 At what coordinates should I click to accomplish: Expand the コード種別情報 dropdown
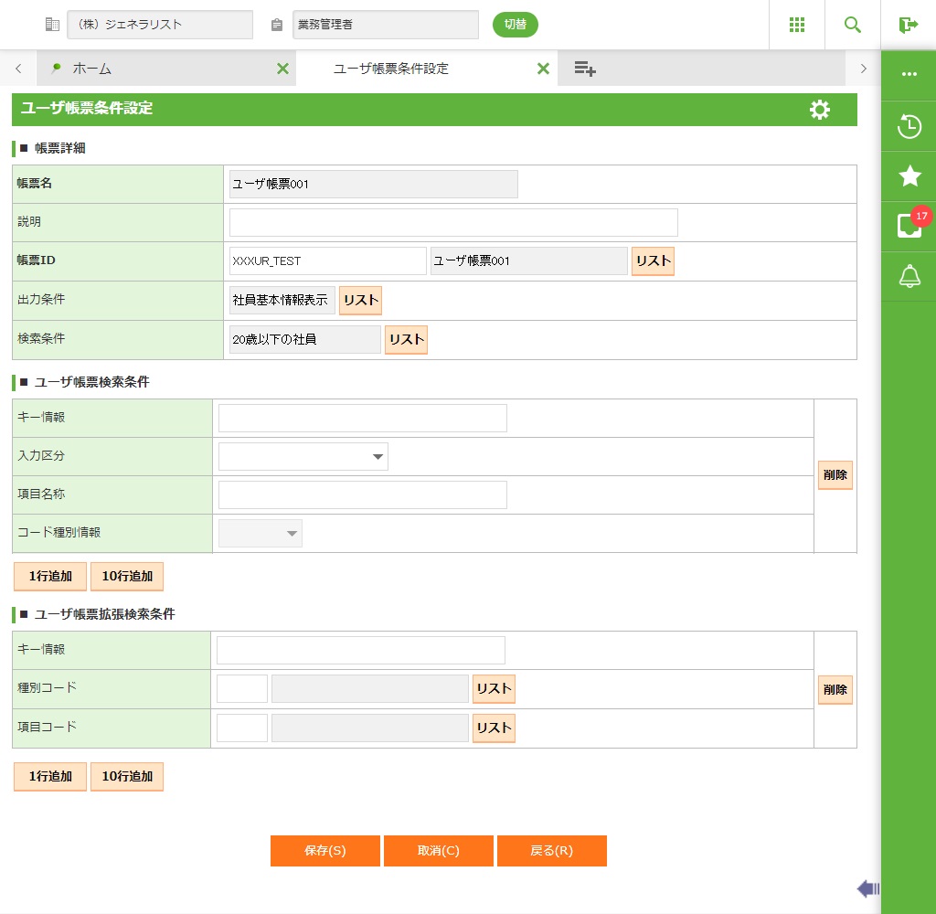click(261, 533)
